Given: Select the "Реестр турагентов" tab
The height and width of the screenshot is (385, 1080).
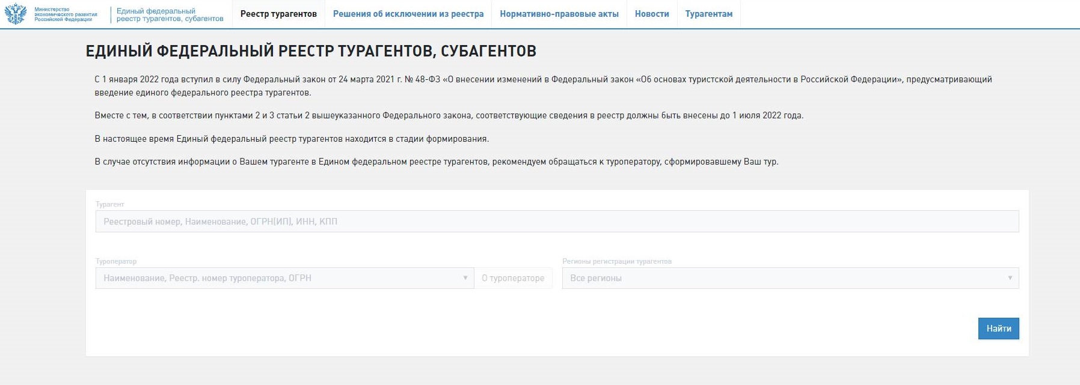Looking at the screenshot, I should pyautogui.click(x=278, y=14).
